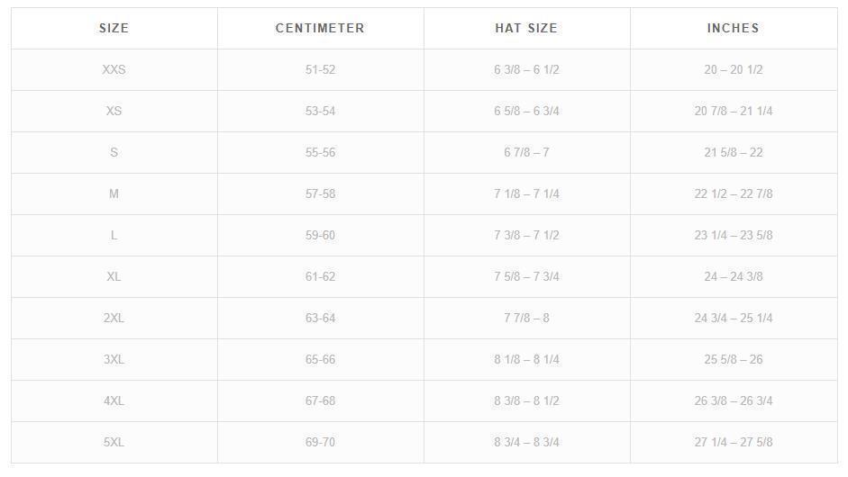Image resolution: width=848 pixels, height=477 pixels.
Task: Click the 7 3/8 – 7 1/2 hat size
Action: tap(526, 235)
